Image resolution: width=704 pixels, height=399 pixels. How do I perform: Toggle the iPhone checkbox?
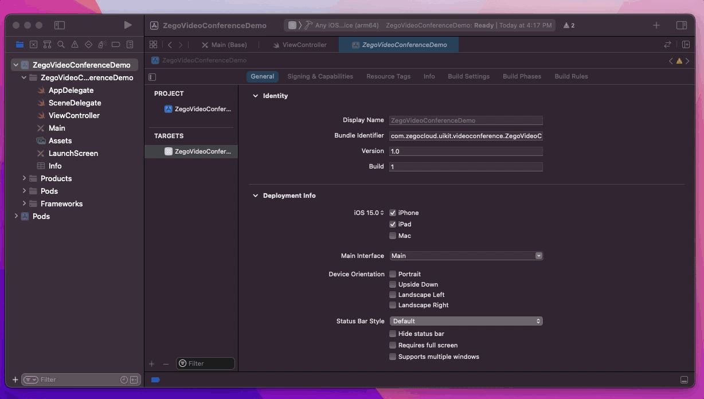tap(393, 213)
